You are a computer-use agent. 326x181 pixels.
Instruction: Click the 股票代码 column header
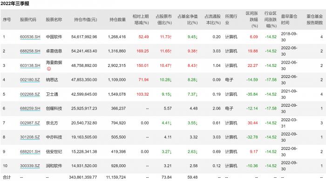[28, 19]
